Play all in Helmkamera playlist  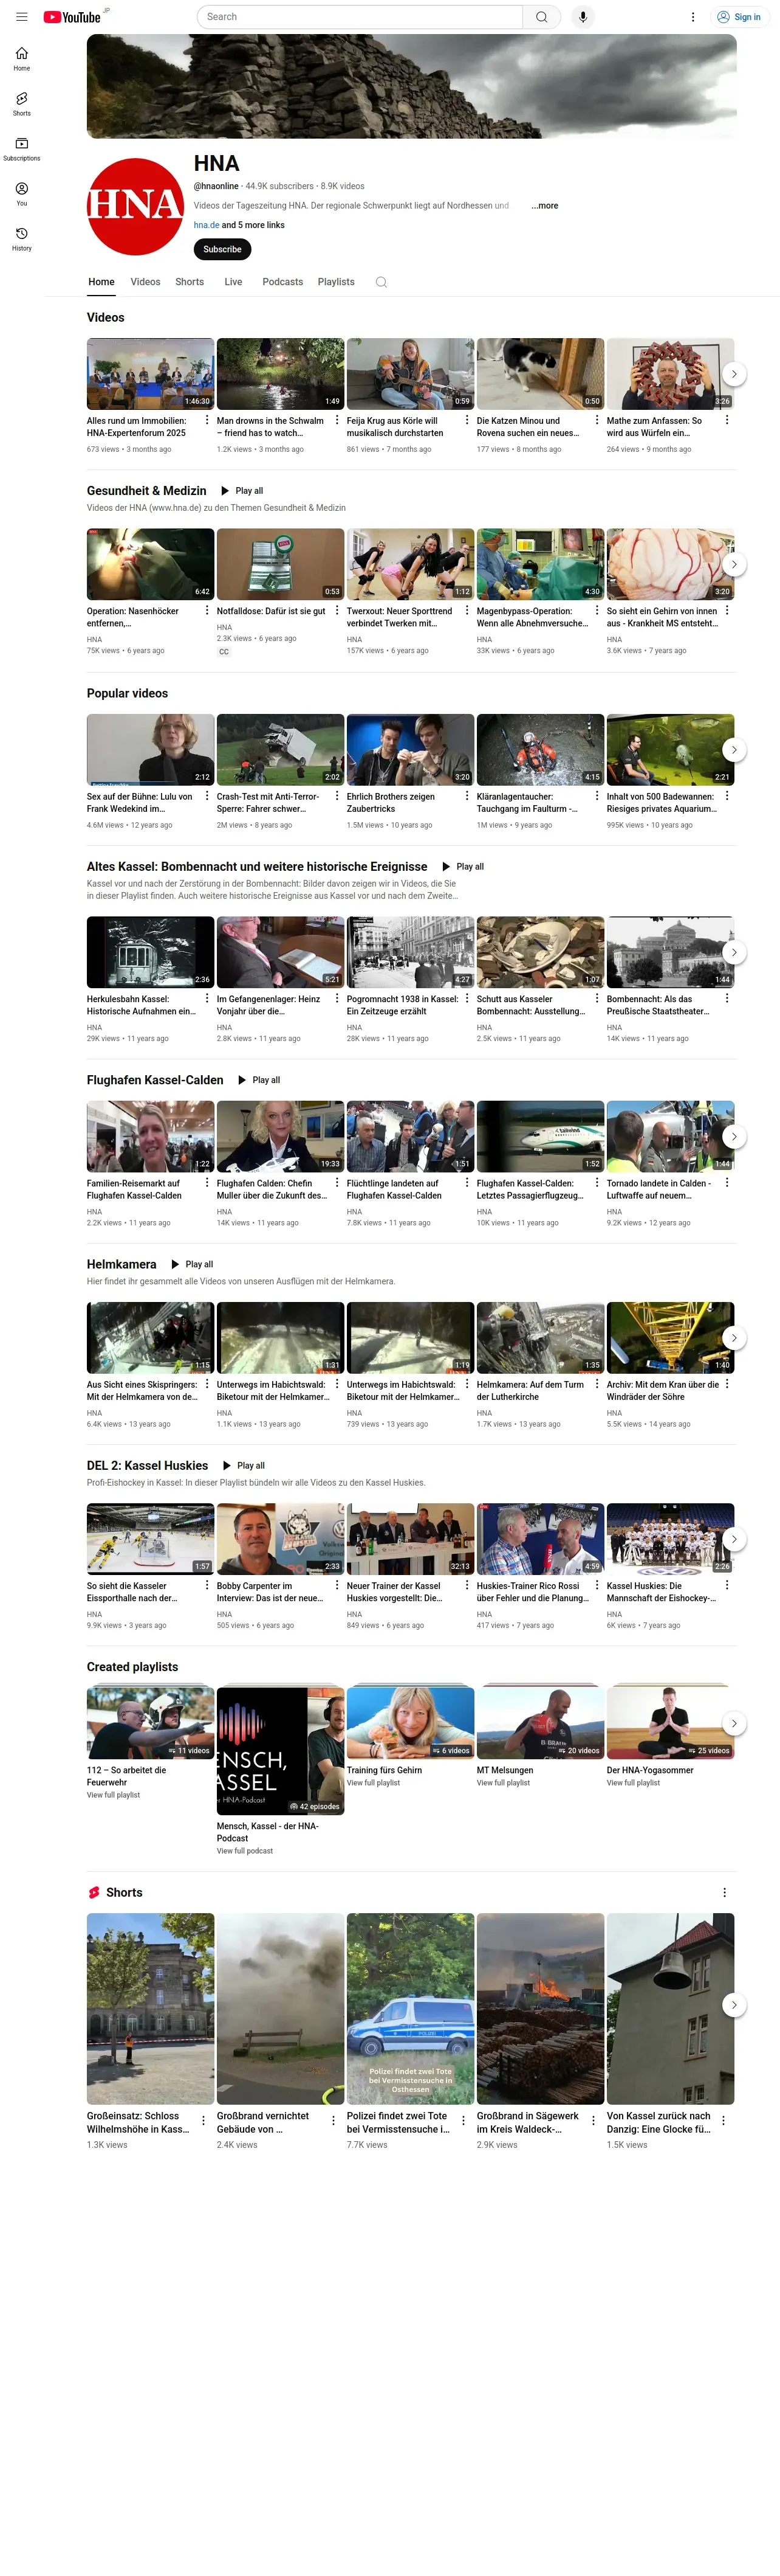[x=192, y=1264]
